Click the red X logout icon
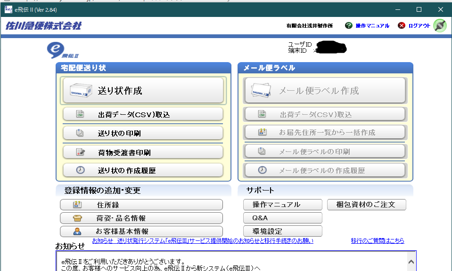The image size is (452, 271). tap(401, 25)
